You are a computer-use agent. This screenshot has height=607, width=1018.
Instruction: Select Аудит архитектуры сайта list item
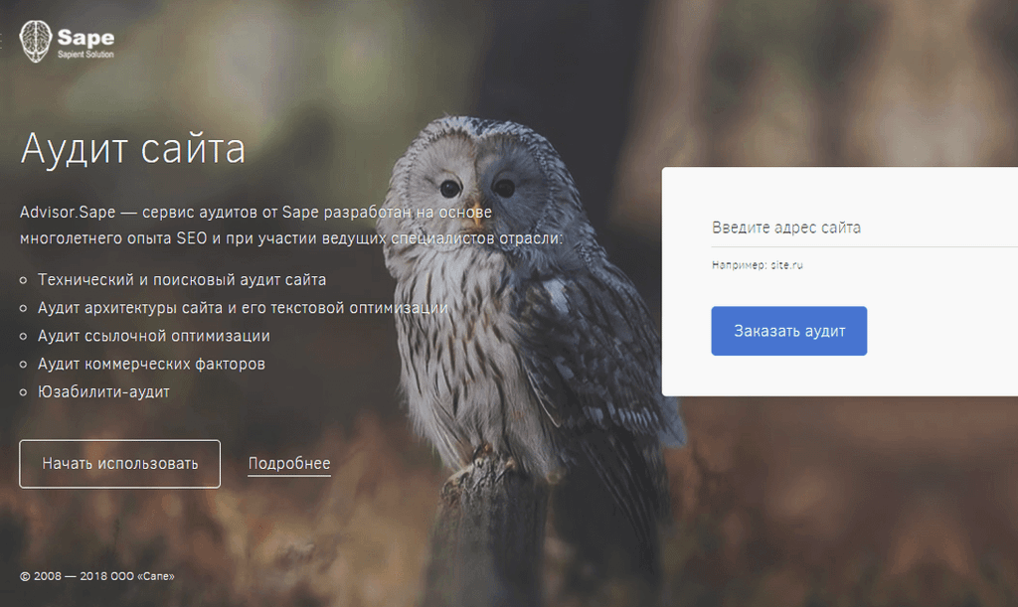[x=243, y=308]
